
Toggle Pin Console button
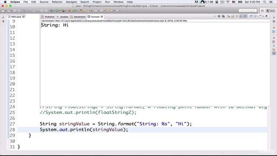[x=251, y=16]
